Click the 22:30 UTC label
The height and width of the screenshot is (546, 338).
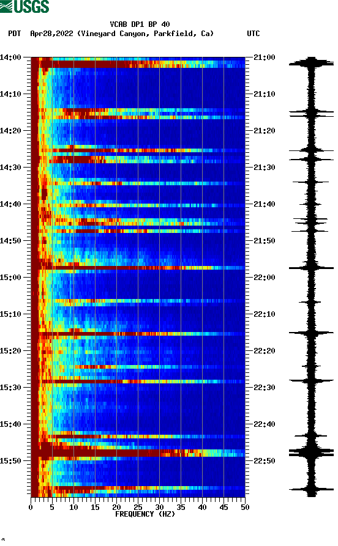[x=265, y=388]
